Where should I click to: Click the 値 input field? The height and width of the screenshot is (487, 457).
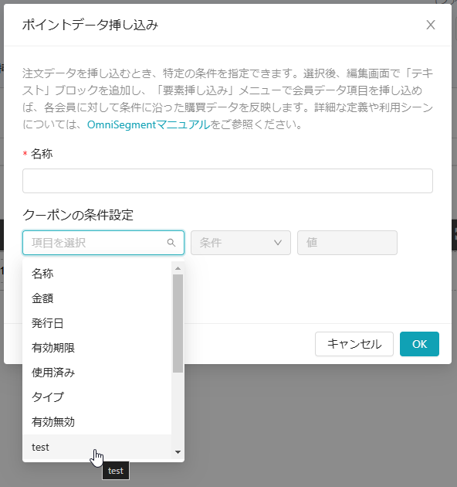pos(347,243)
